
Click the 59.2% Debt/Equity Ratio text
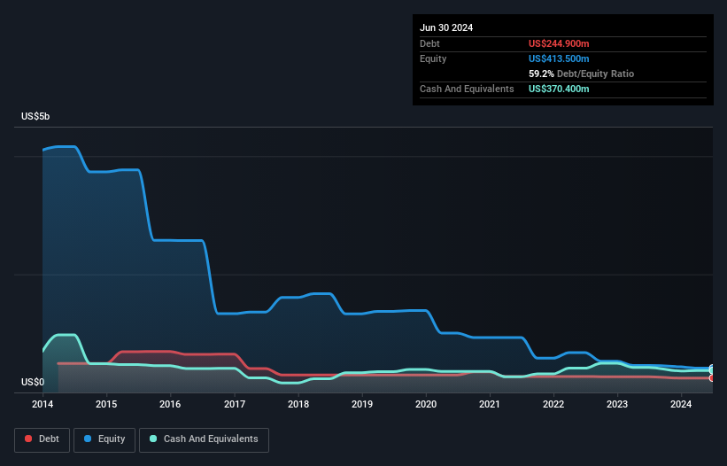[581, 74]
